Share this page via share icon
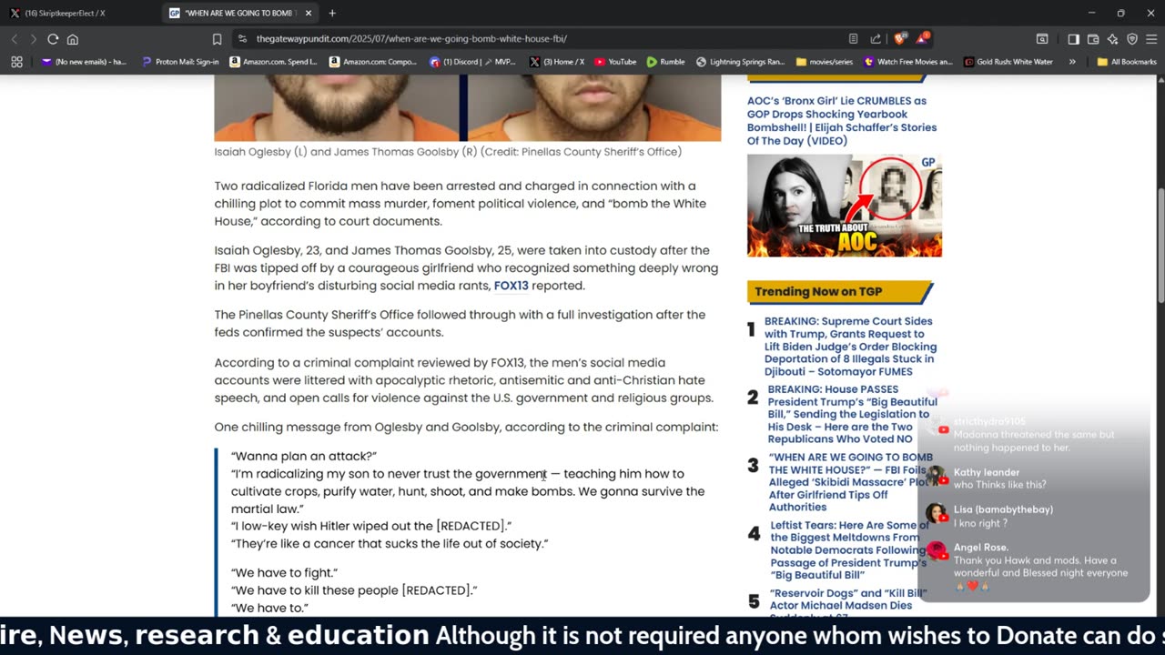Viewport: 1165px width, 655px height. click(876, 39)
